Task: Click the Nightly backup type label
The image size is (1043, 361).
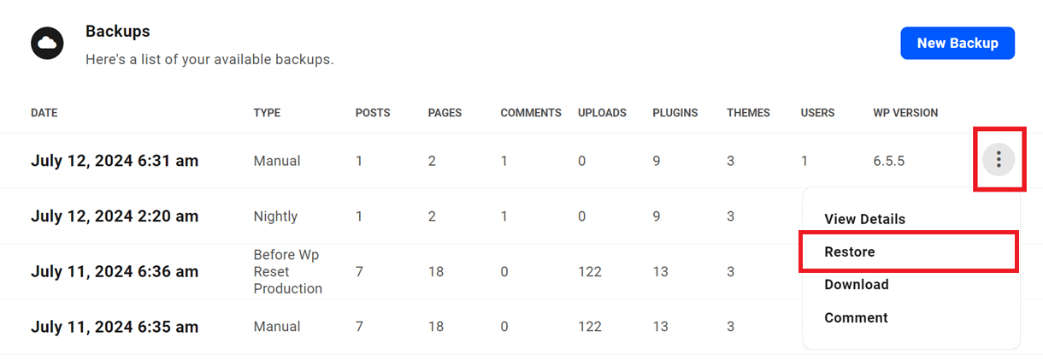Action: (x=275, y=216)
